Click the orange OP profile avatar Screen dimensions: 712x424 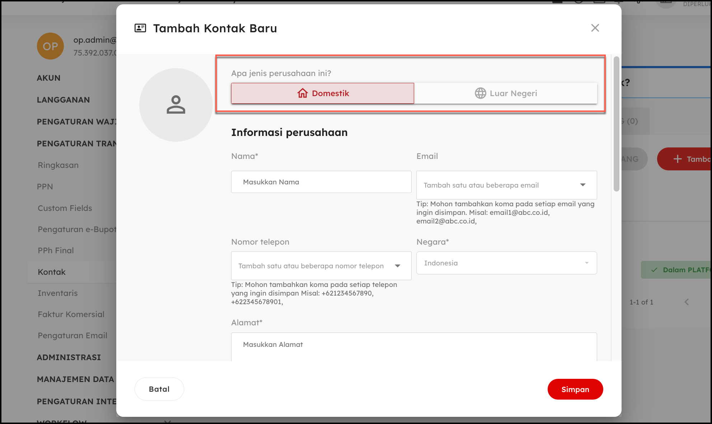pos(50,46)
